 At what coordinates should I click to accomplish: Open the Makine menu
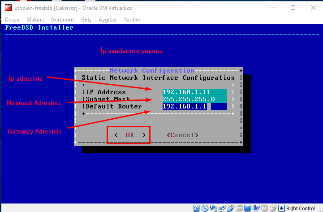tap(35, 20)
